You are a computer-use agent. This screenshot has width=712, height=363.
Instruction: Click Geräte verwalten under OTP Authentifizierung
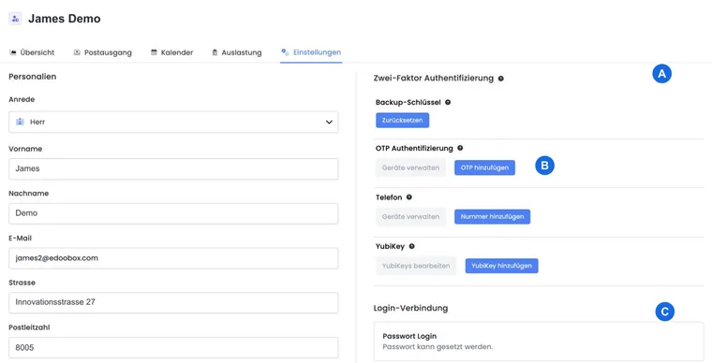coord(410,167)
